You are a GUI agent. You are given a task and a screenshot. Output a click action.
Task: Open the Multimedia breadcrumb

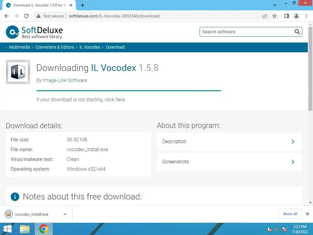tap(19, 47)
